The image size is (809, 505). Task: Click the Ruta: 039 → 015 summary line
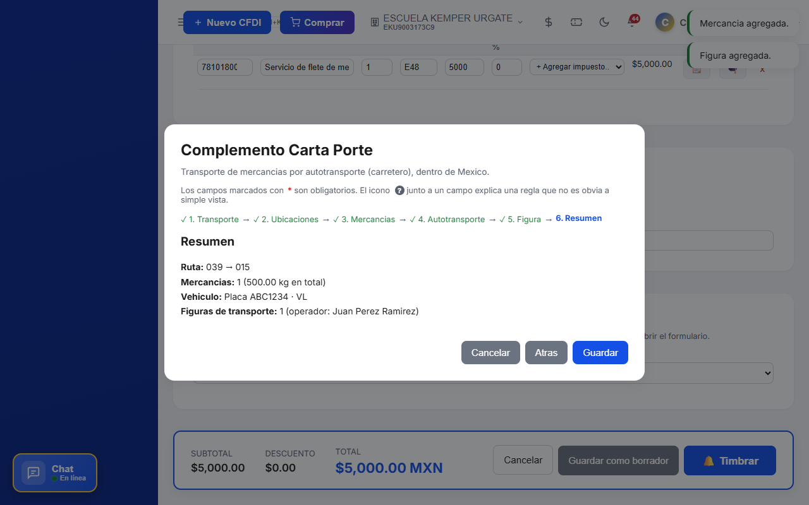pyautogui.click(x=216, y=267)
